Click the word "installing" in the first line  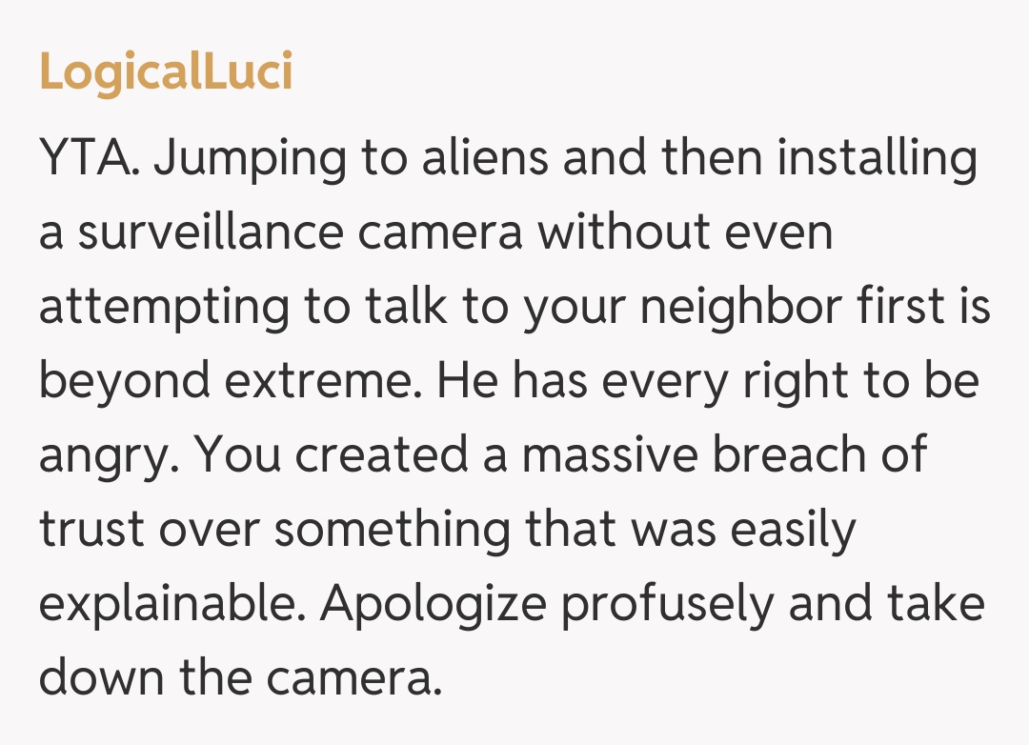(877, 158)
